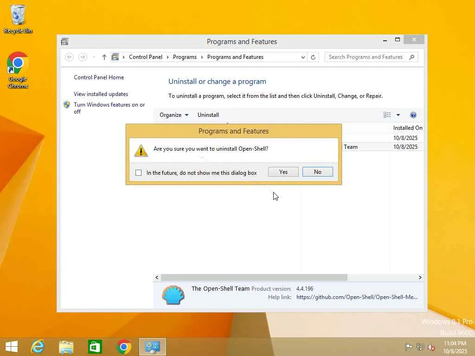475x356 pixels.
Task: Open the Recycle Bin desktop icon
Action: 18,19
